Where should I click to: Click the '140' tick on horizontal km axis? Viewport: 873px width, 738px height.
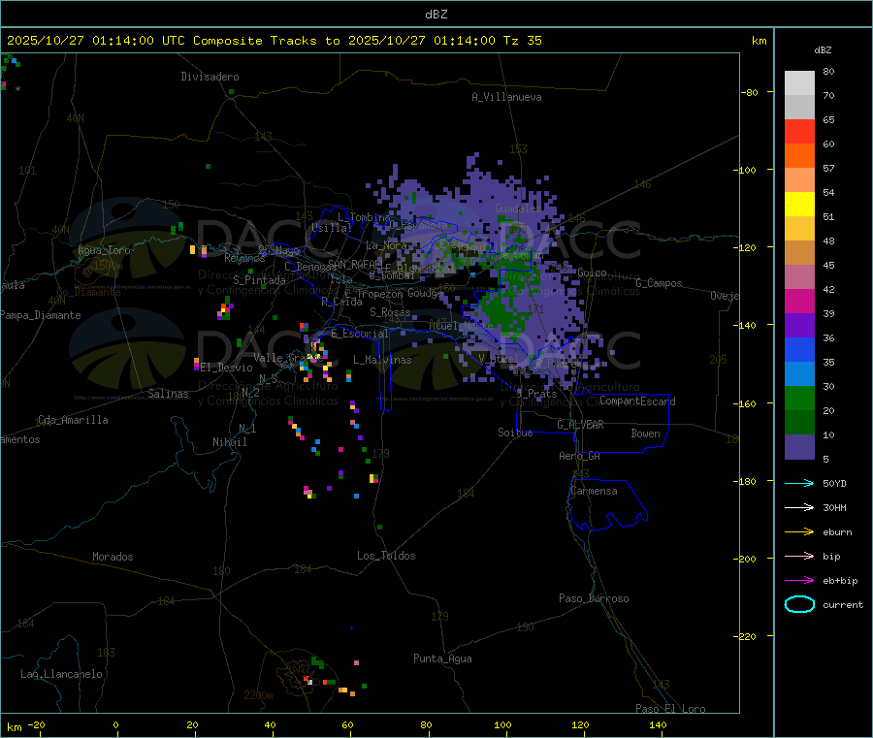pos(658,724)
